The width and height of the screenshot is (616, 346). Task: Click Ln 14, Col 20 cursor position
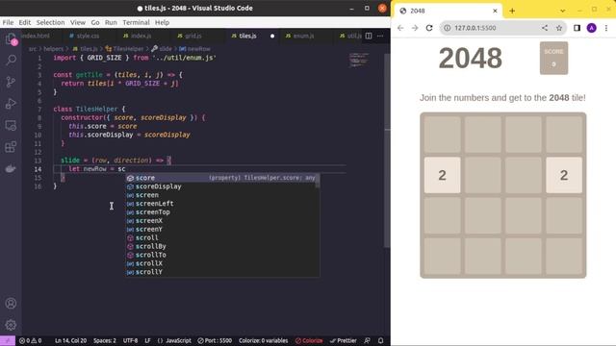click(70, 340)
